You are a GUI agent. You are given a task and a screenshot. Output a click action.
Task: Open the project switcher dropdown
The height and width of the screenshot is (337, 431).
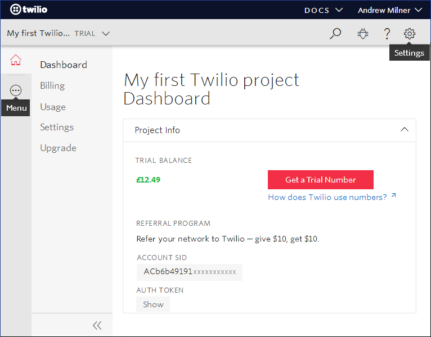(x=59, y=34)
